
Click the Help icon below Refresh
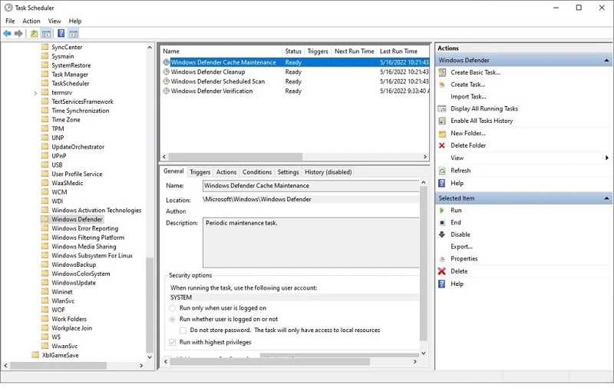442,183
